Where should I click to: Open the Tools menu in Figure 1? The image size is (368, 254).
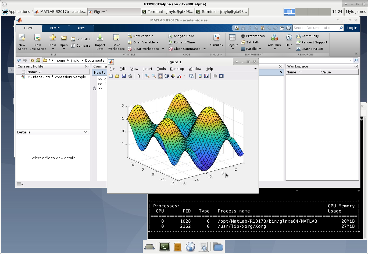[x=161, y=69]
